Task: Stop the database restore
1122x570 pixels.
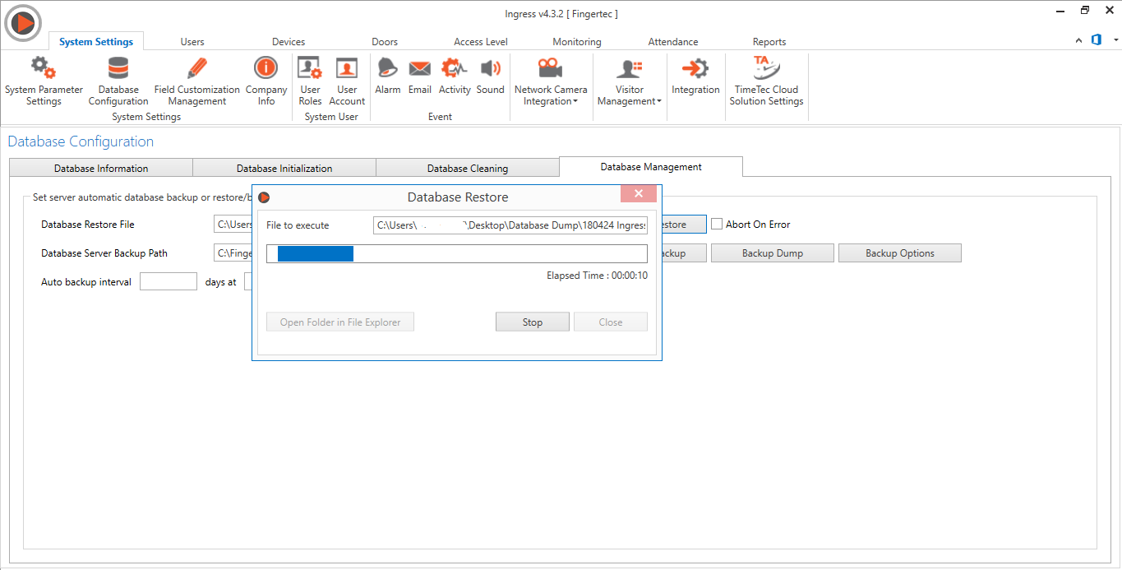Action: [x=533, y=322]
